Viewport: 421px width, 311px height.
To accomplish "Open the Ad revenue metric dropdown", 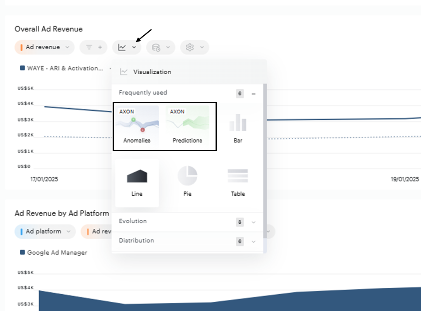I will [x=44, y=47].
